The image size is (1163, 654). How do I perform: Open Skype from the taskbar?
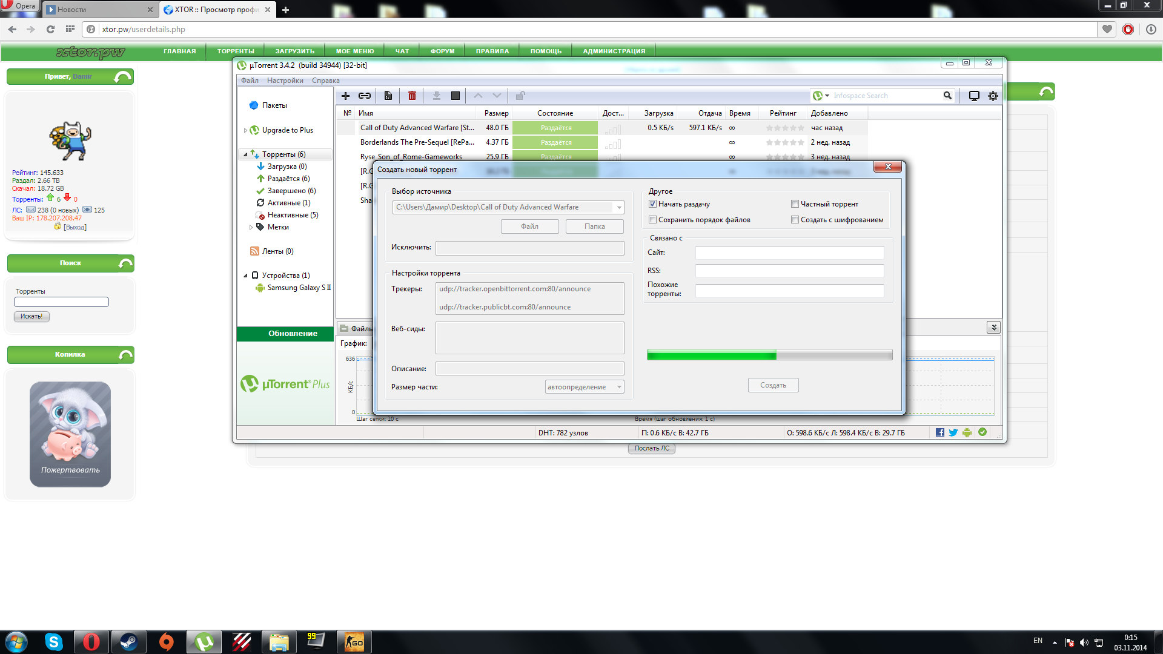[54, 642]
